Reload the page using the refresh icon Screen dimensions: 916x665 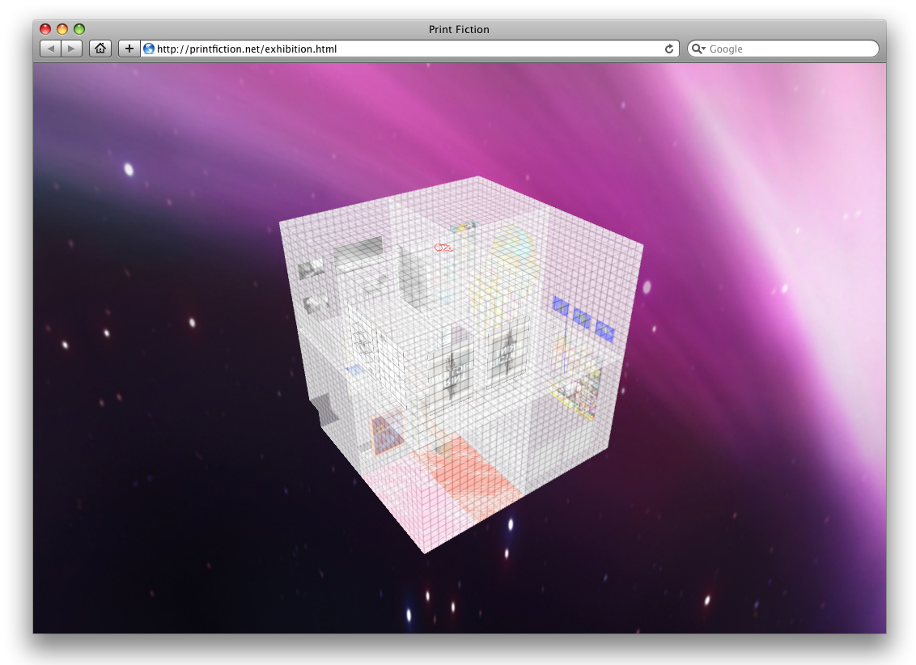(669, 49)
